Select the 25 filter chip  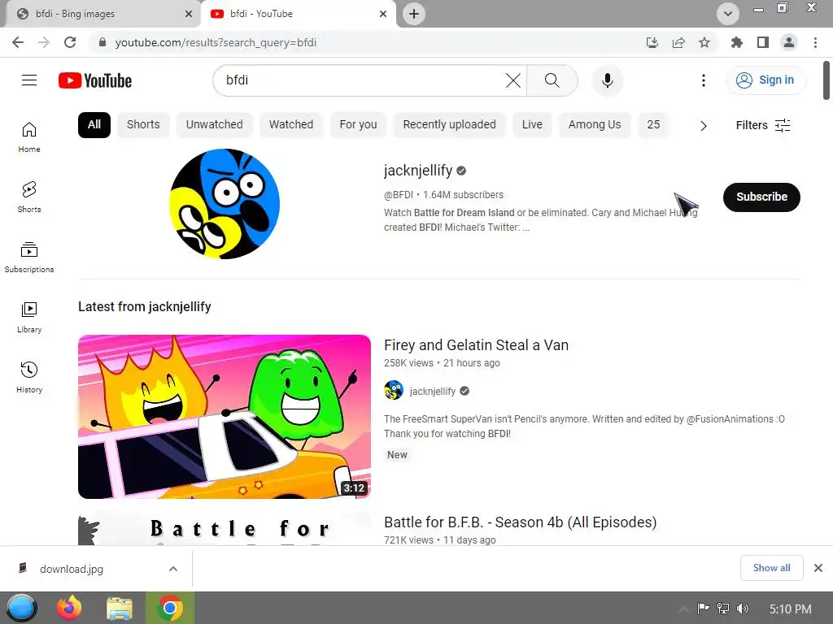tap(653, 125)
